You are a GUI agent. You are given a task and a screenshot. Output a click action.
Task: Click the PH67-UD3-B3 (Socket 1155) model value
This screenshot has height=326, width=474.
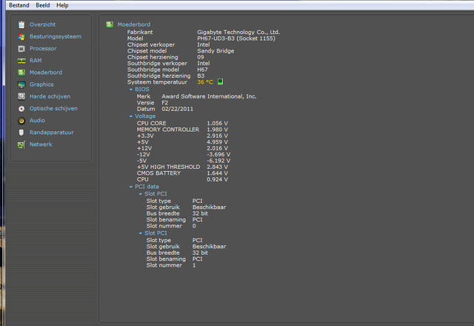pyautogui.click(x=236, y=39)
